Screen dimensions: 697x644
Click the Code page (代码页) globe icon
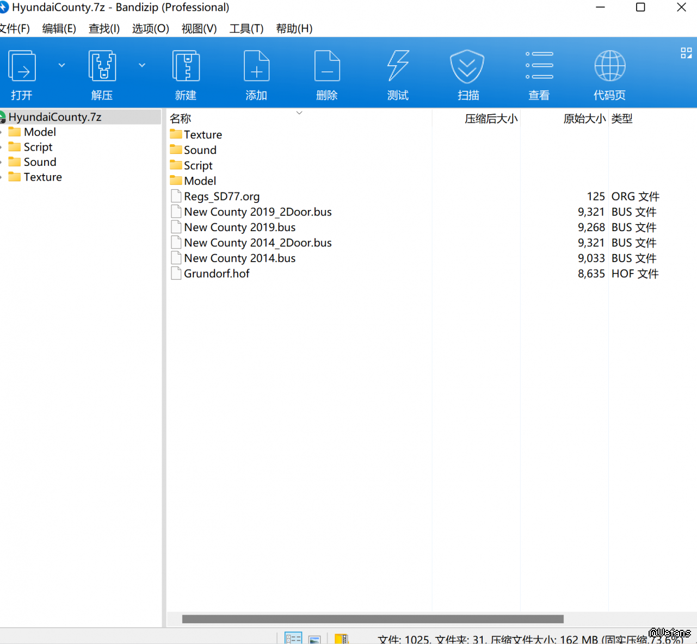tap(609, 66)
